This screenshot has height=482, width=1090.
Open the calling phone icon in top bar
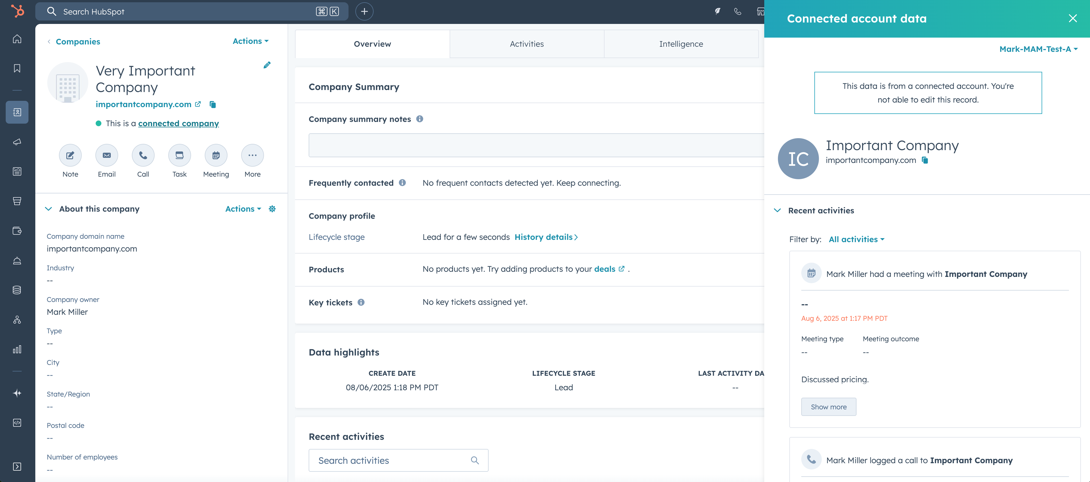pyautogui.click(x=737, y=11)
